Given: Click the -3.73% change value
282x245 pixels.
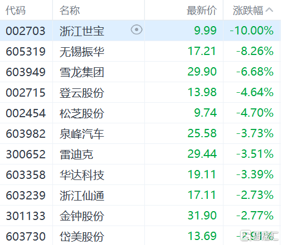Looking at the screenshot, I should [255, 133].
